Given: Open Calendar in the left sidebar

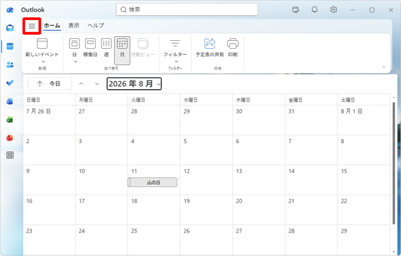Looking at the screenshot, I should [x=10, y=46].
